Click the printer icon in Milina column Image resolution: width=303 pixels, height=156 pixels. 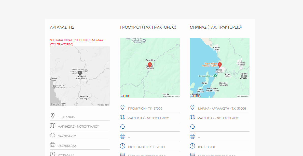click(x=192, y=136)
